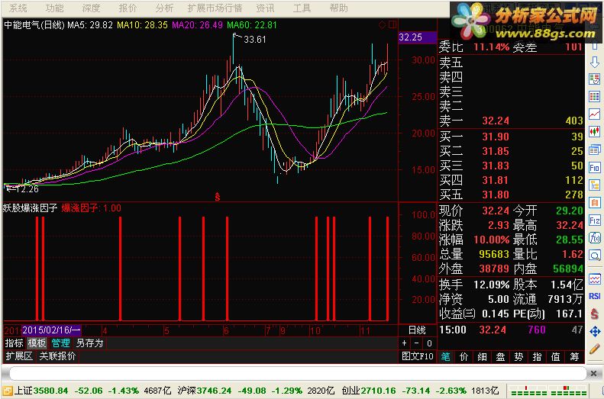Click the F12 sidebar icon

coord(594,220)
